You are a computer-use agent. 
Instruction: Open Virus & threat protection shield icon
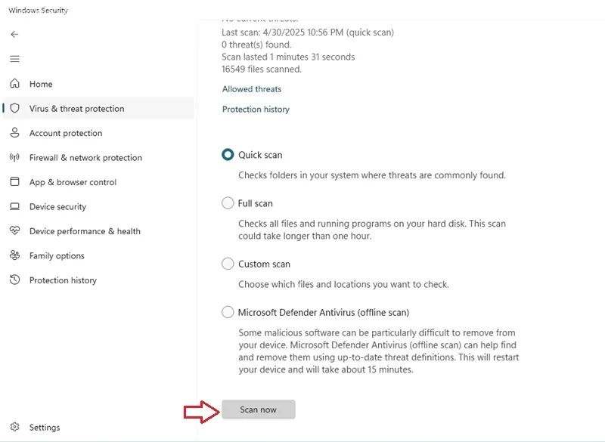tap(14, 108)
